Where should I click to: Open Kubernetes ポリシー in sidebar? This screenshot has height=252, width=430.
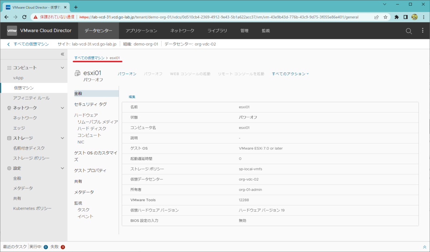[x=32, y=208]
